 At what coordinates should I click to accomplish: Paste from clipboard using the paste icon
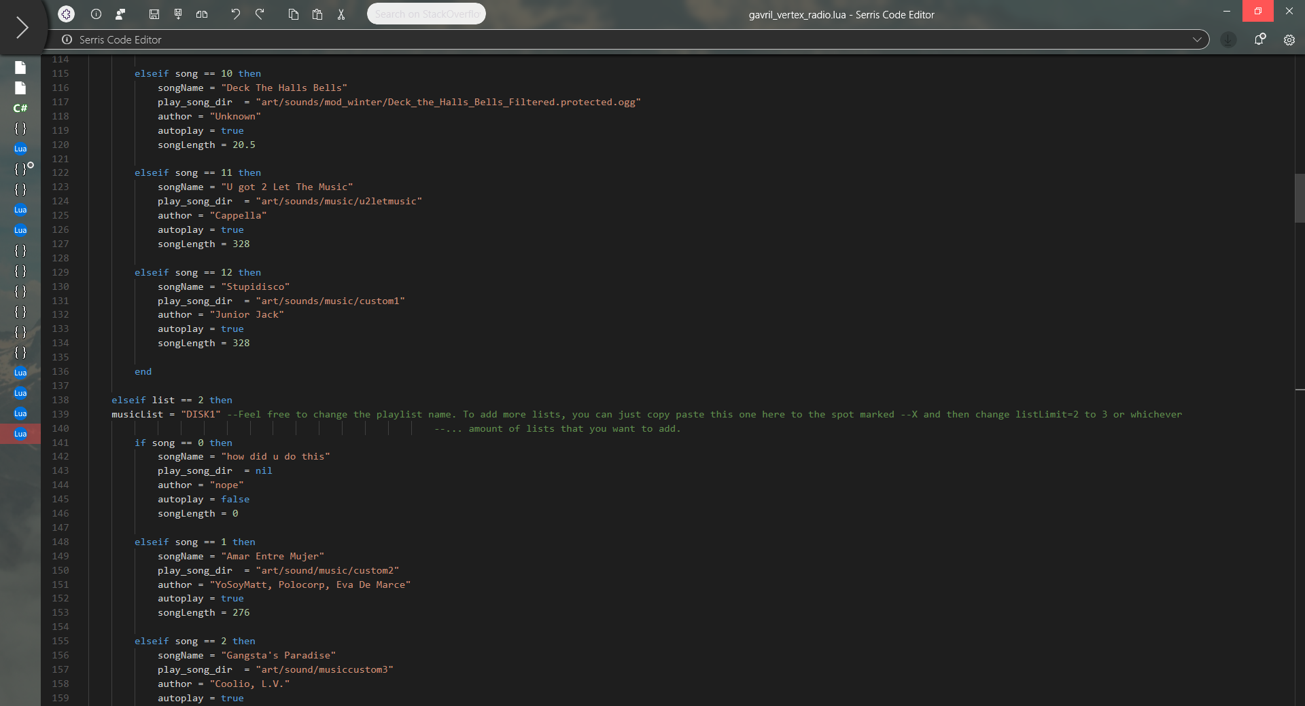[317, 14]
